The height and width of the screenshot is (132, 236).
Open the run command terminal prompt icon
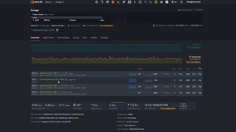coord(118,2)
